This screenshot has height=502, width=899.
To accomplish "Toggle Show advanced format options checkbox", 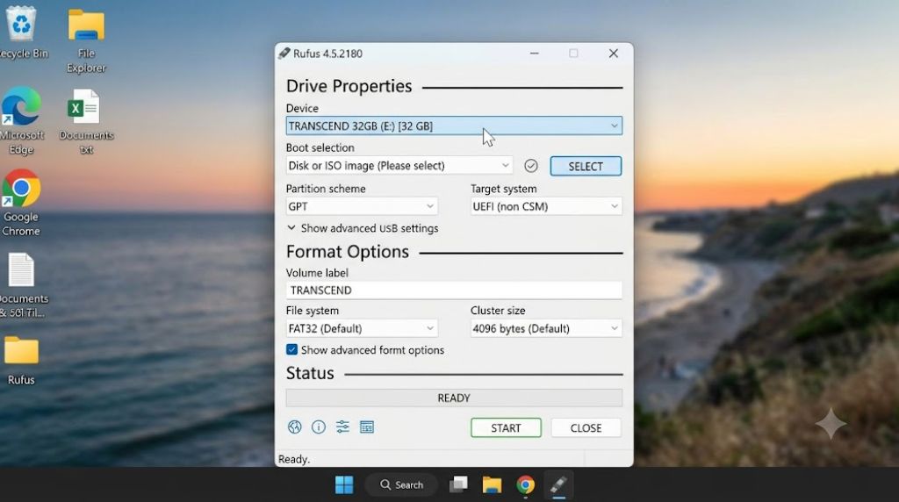I will coord(291,349).
